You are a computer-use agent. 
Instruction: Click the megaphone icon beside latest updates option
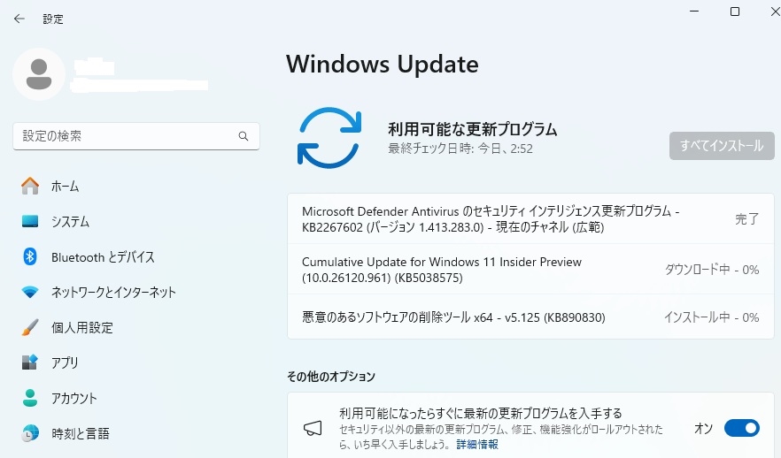point(313,428)
